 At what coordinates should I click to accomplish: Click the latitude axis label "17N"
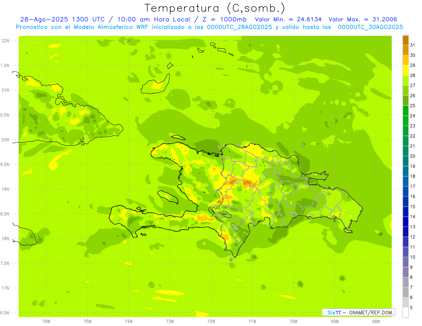click(x=6, y=288)
